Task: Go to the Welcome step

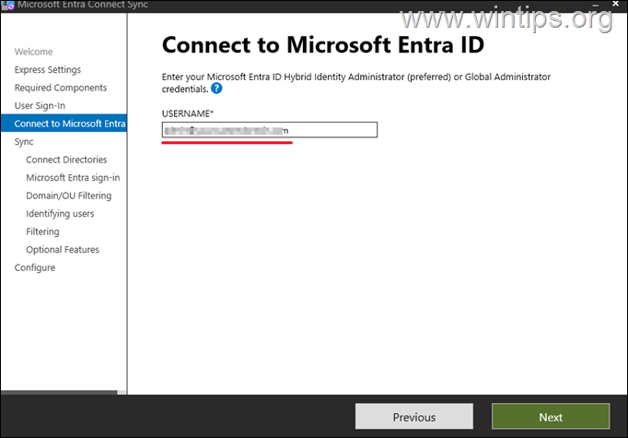Action: pyautogui.click(x=34, y=52)
